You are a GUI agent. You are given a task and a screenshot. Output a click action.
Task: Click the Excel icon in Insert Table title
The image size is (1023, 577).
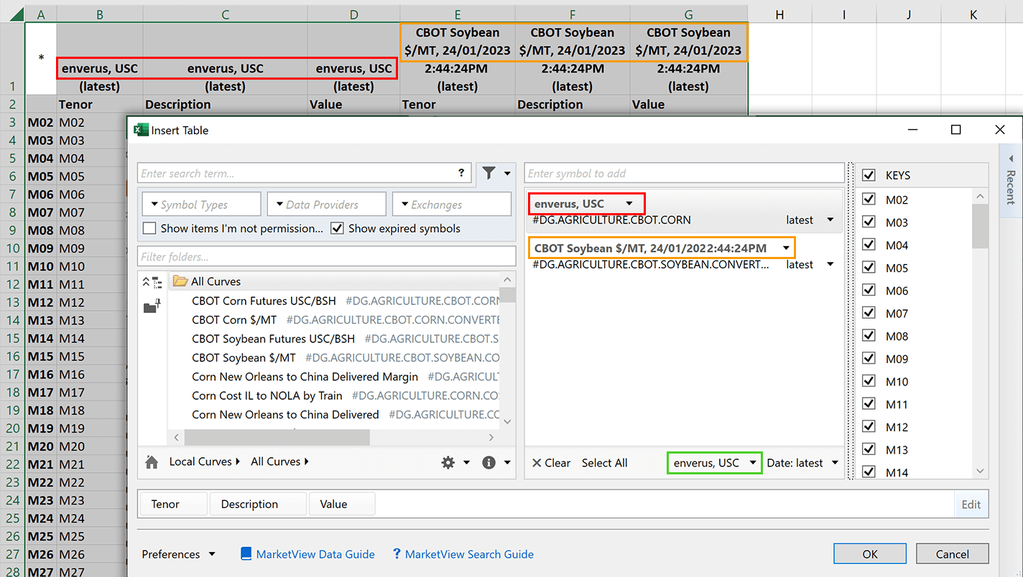[x=141, y=130]
